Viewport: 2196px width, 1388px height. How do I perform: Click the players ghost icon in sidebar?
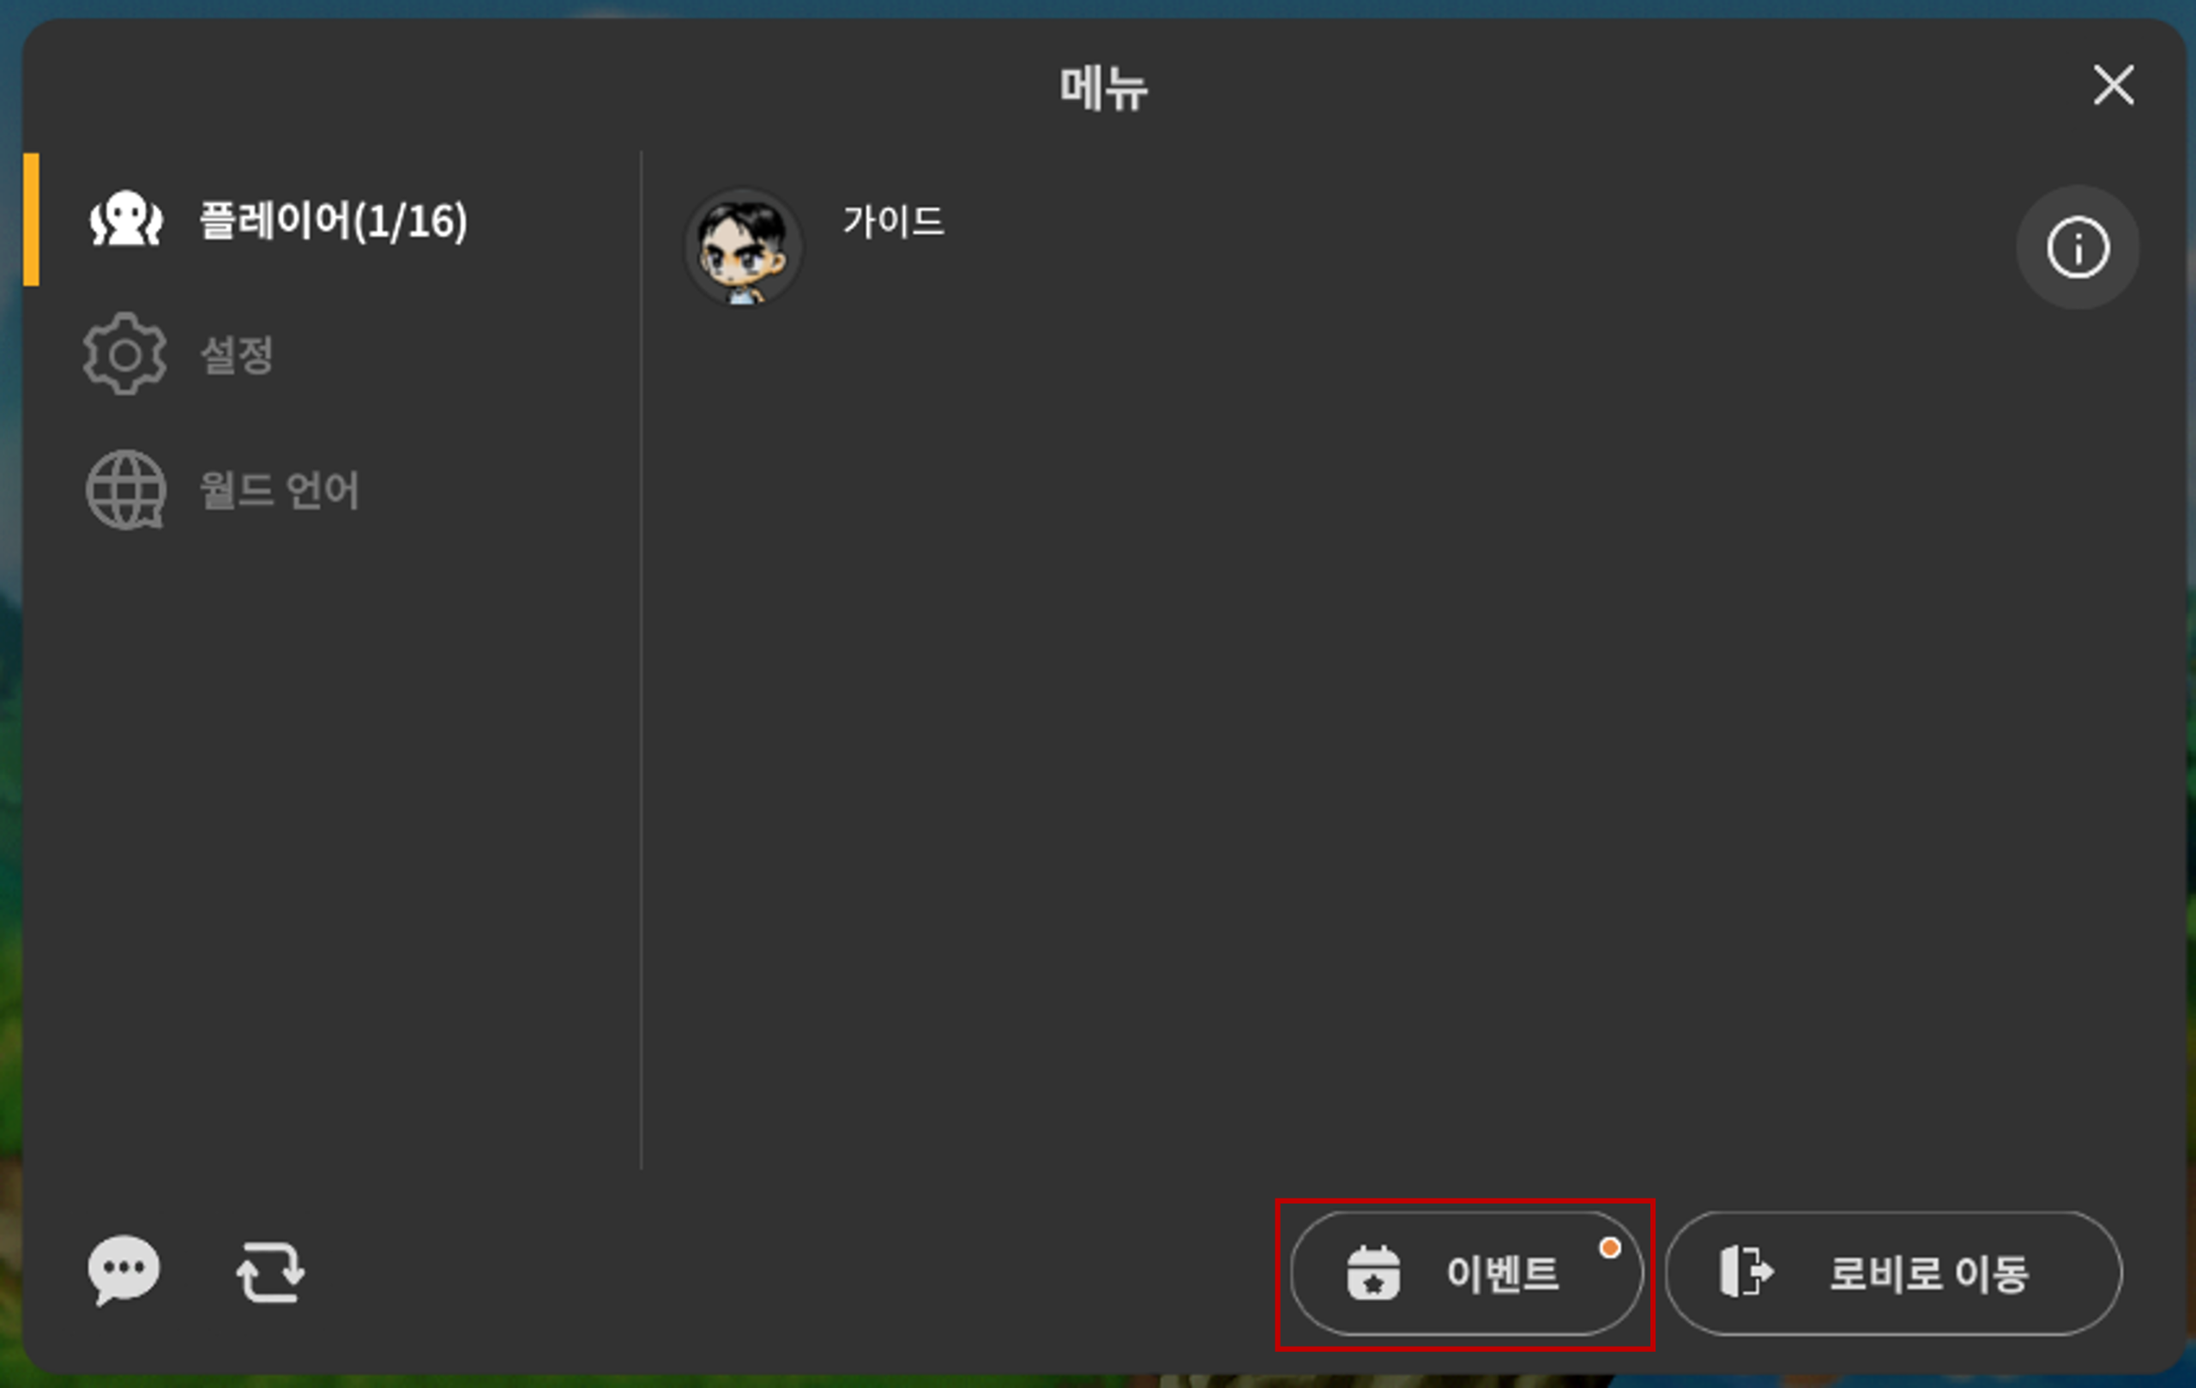pyautogui.click(x=126, y=220)
